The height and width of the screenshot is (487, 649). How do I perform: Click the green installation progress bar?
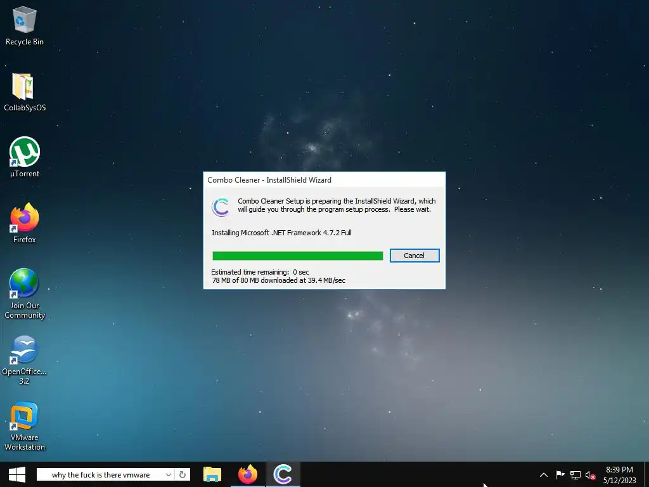[298, 256]
